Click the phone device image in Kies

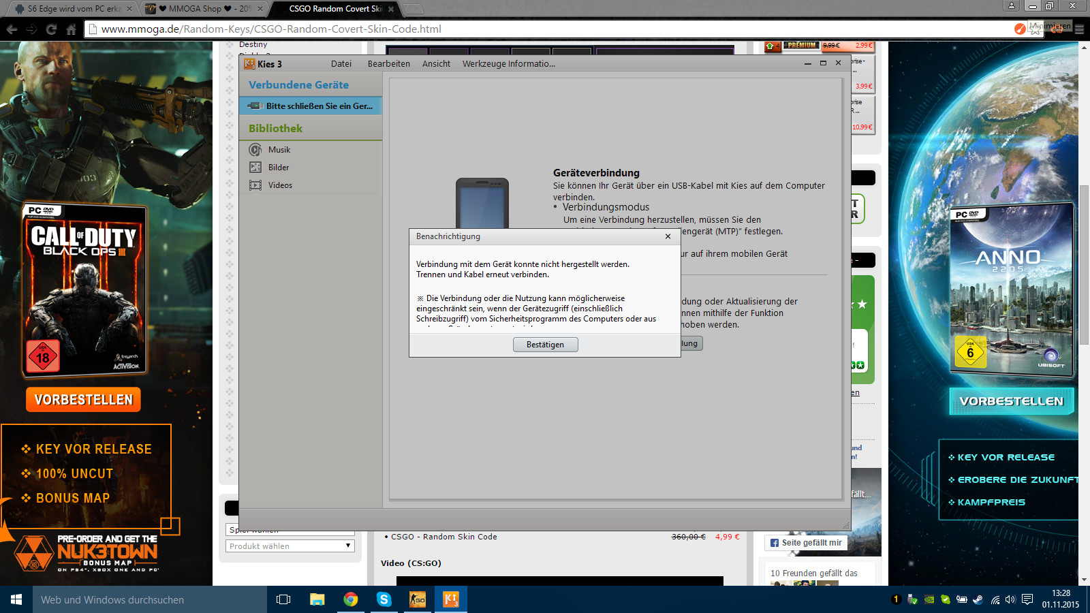point(482,203)
